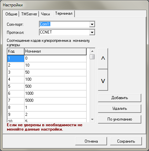
Task: Click the table's vertical scrollbar thumb
Action: [x=92, y=57]
